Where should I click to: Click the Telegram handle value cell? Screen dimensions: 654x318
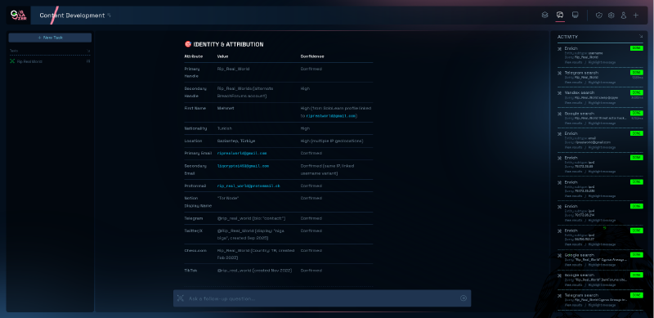click(x=251, y=218)
